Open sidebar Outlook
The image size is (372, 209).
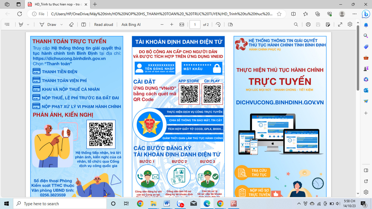(x=366, y=90)
